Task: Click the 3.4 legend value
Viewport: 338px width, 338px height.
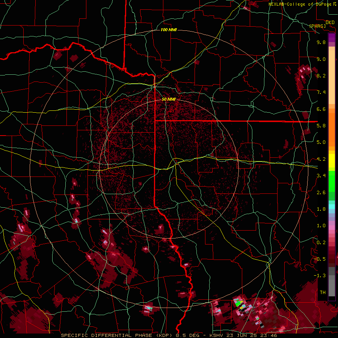Action: point(321,176)
